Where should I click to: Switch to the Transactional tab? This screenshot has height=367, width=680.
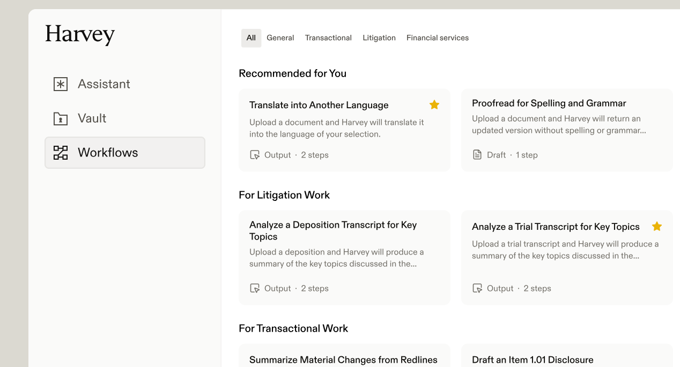click(x=328, y=38)
